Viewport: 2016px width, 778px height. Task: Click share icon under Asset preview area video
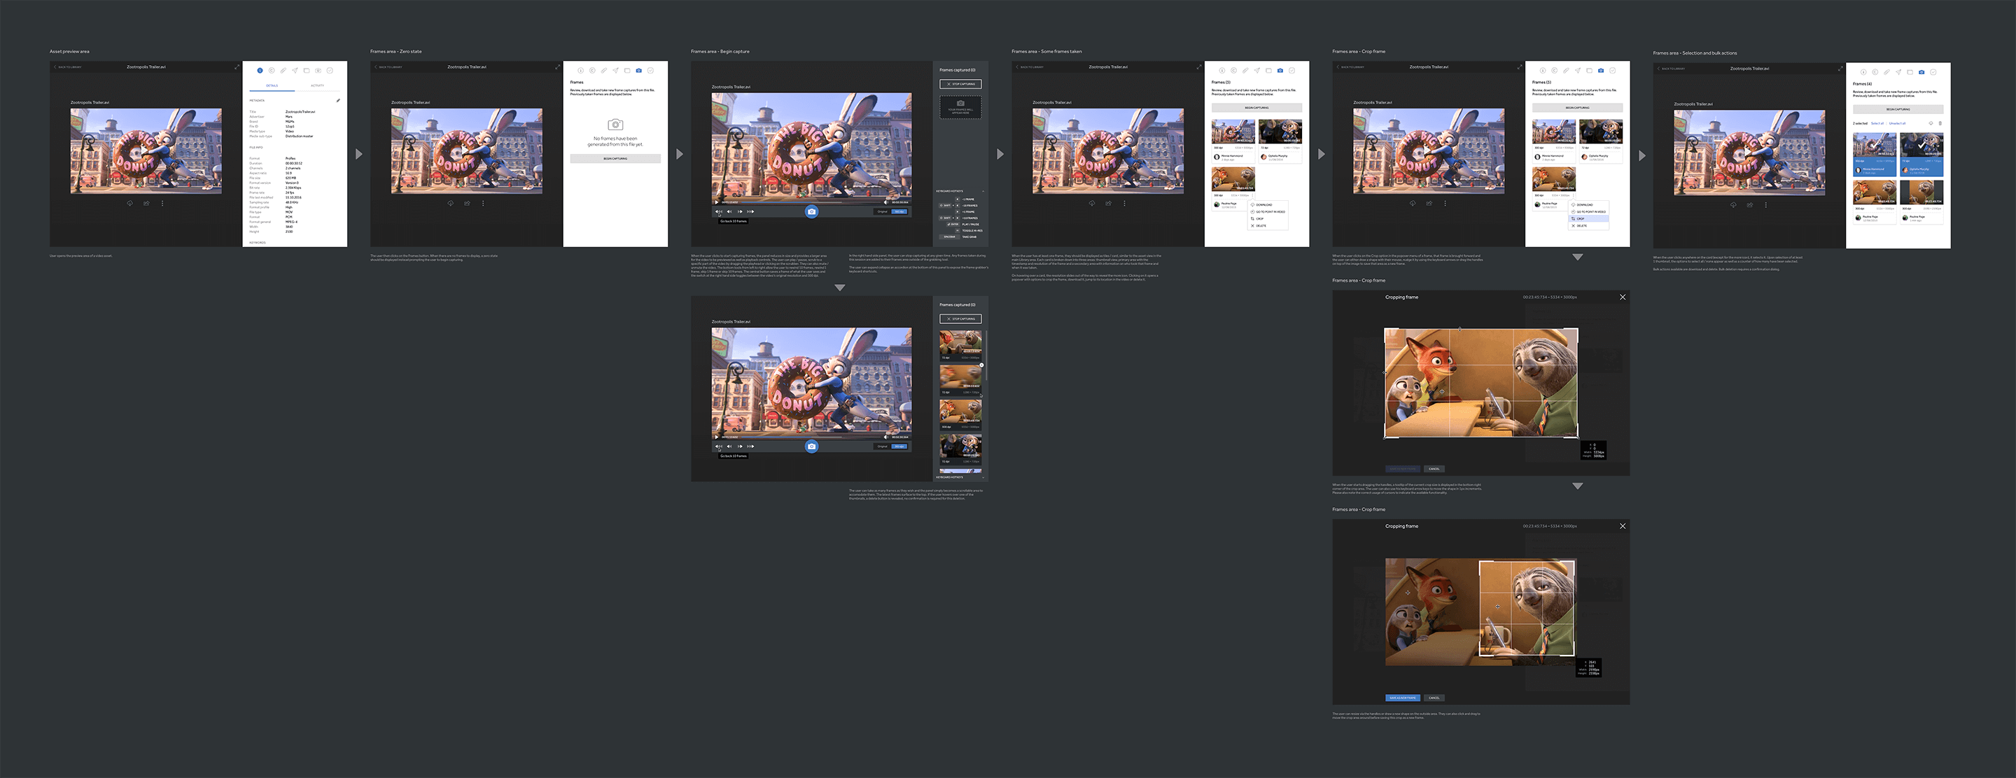[x=146, y=204]
